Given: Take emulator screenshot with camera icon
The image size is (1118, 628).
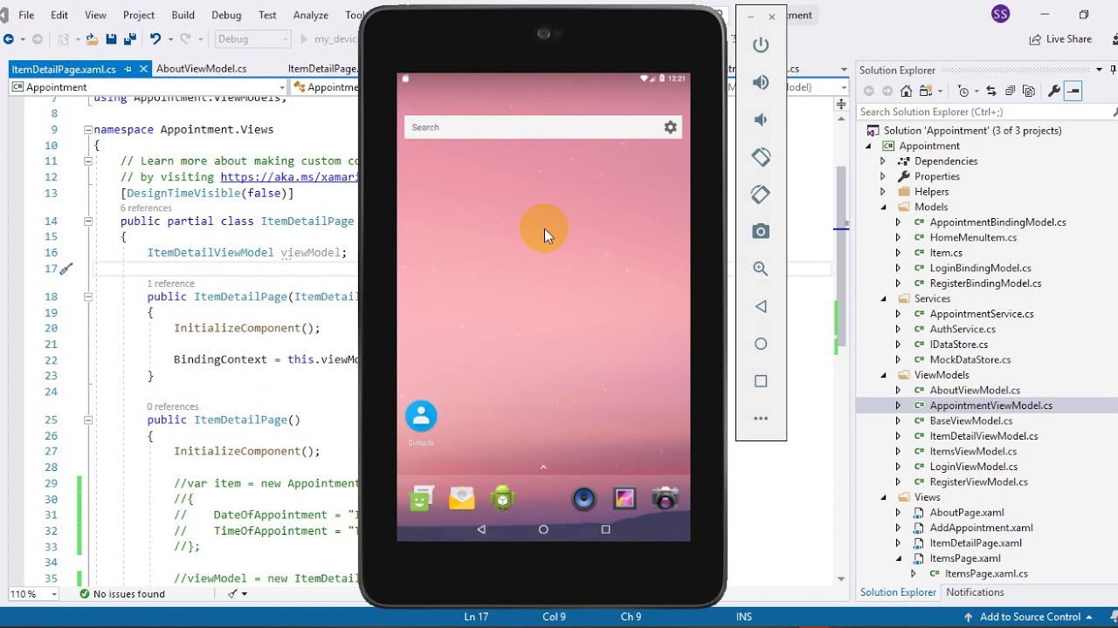Looking at the screenshot, I should tap(761, 231).
